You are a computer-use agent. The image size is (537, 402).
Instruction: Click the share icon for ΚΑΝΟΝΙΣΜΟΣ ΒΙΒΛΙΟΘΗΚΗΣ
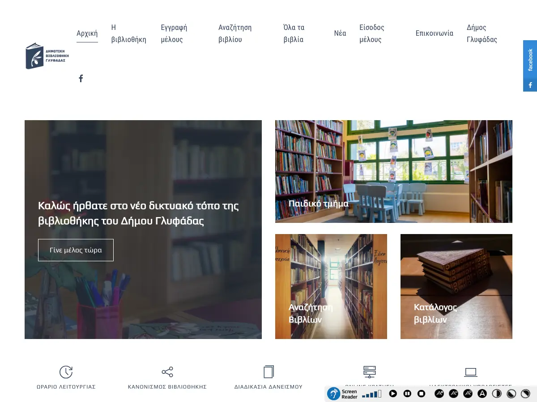[x=167, y=372]
